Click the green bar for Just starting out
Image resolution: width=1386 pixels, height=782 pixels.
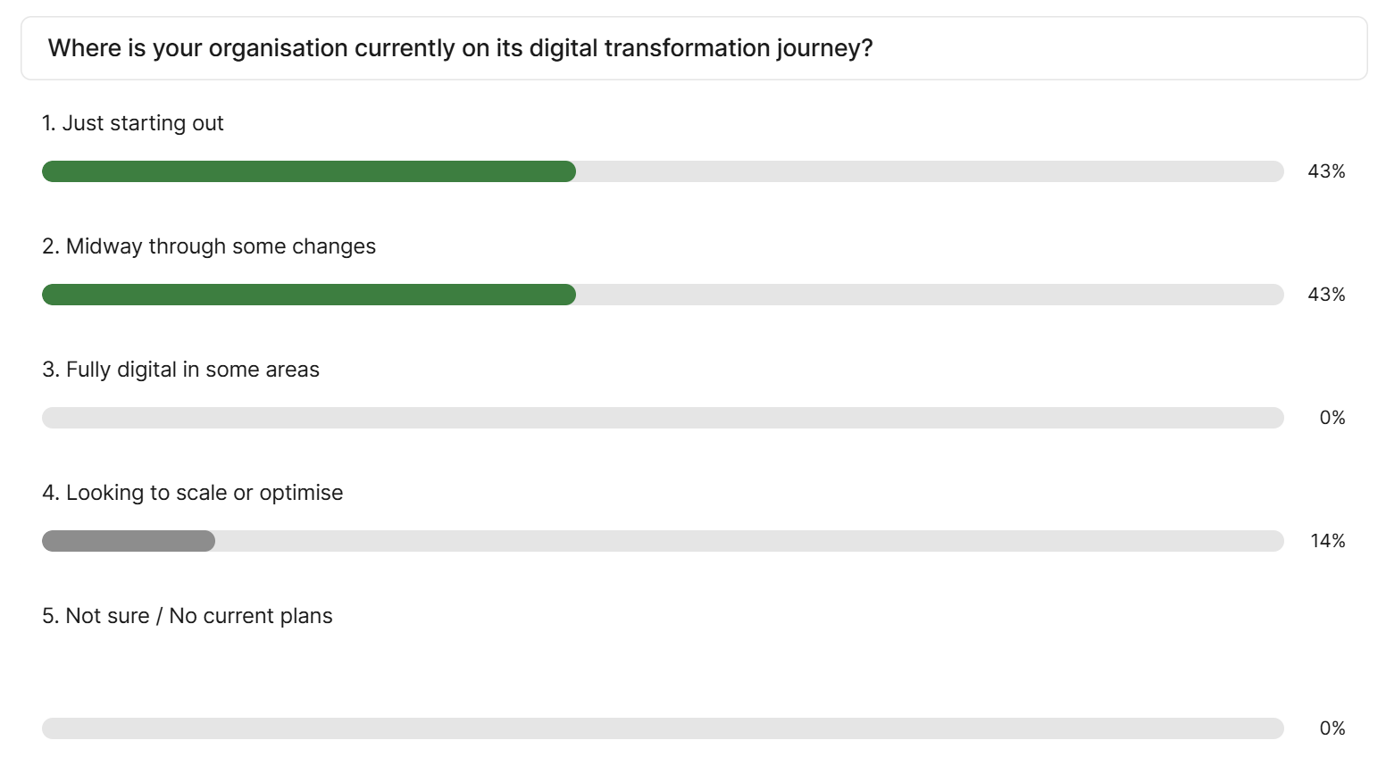tap(309, 171)
